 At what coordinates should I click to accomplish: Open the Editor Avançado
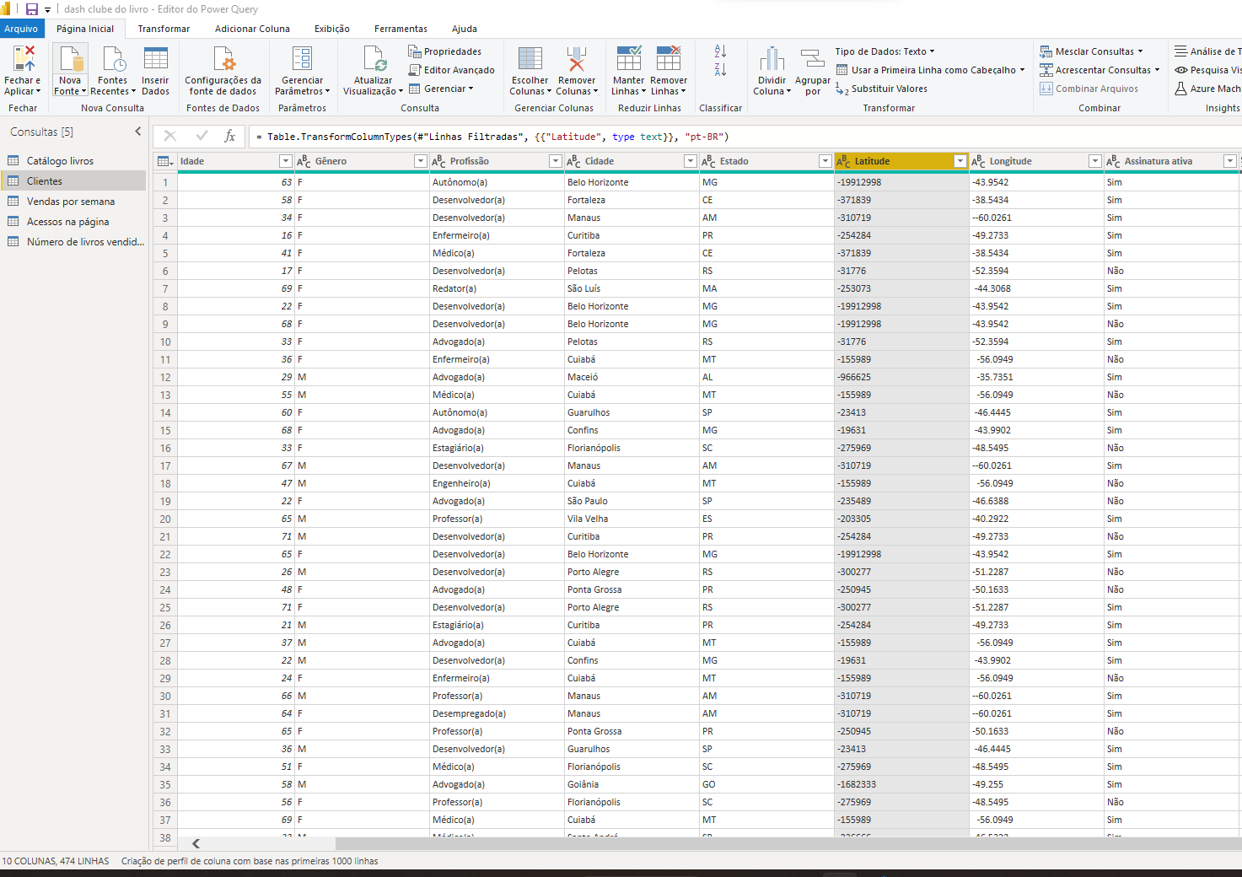[452, 70]
